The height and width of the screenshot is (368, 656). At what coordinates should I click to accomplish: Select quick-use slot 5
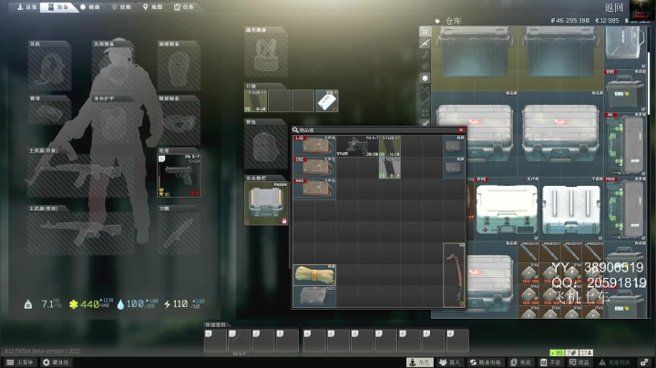pyautogui.click(x=338, y=341)
